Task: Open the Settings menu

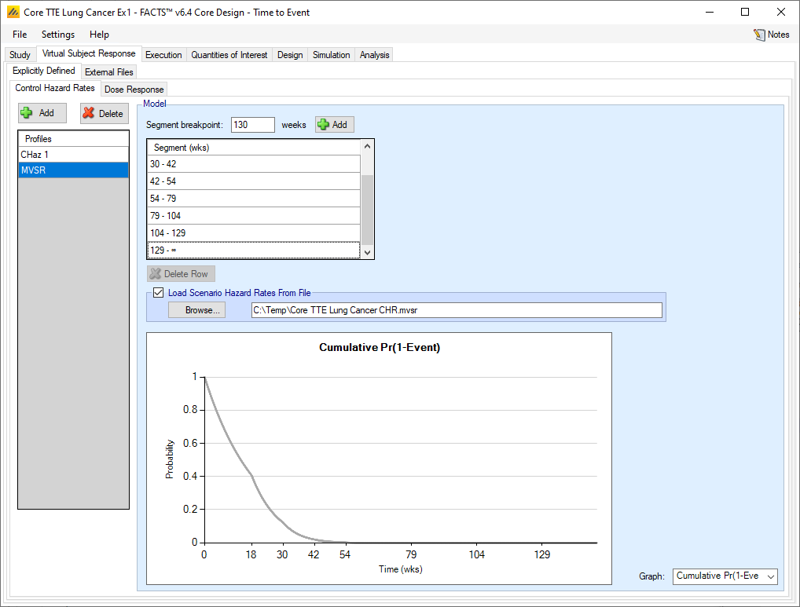Action: 58,35
